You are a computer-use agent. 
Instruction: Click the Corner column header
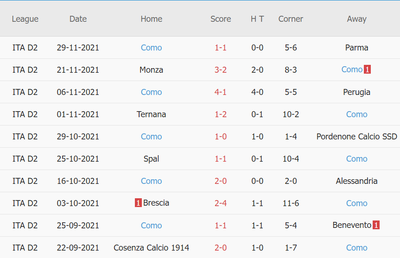[291, 19]
